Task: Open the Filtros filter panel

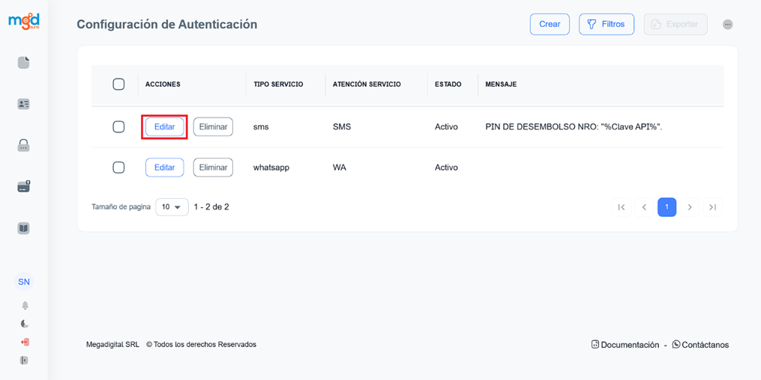Action: 606,24
